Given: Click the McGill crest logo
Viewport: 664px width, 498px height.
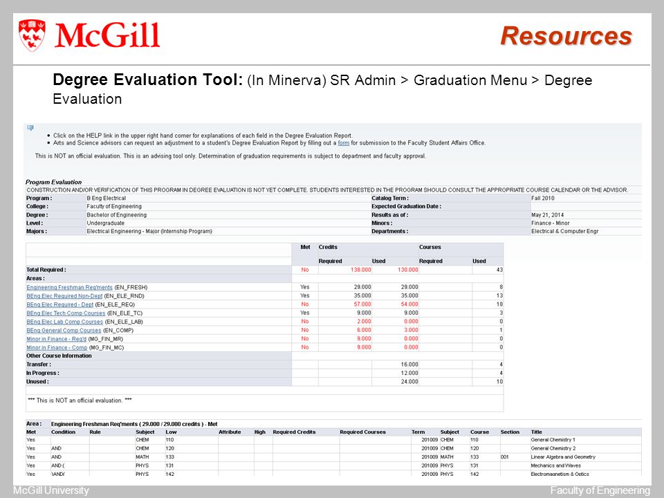Looking at the screenshot, I should (33, 35).
